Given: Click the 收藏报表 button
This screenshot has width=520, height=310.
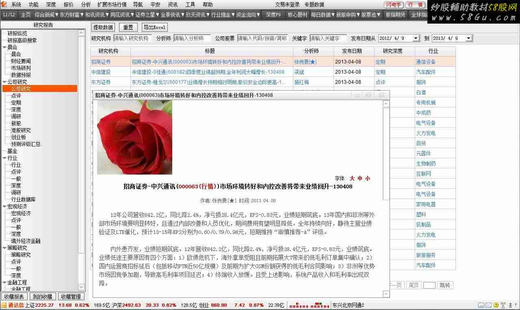Looking at the screenshot, I should [14, 297].
